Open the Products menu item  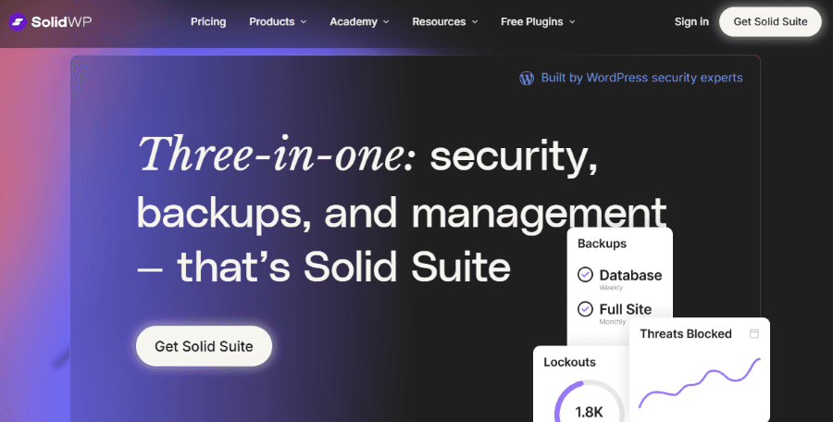click(272, 22)
